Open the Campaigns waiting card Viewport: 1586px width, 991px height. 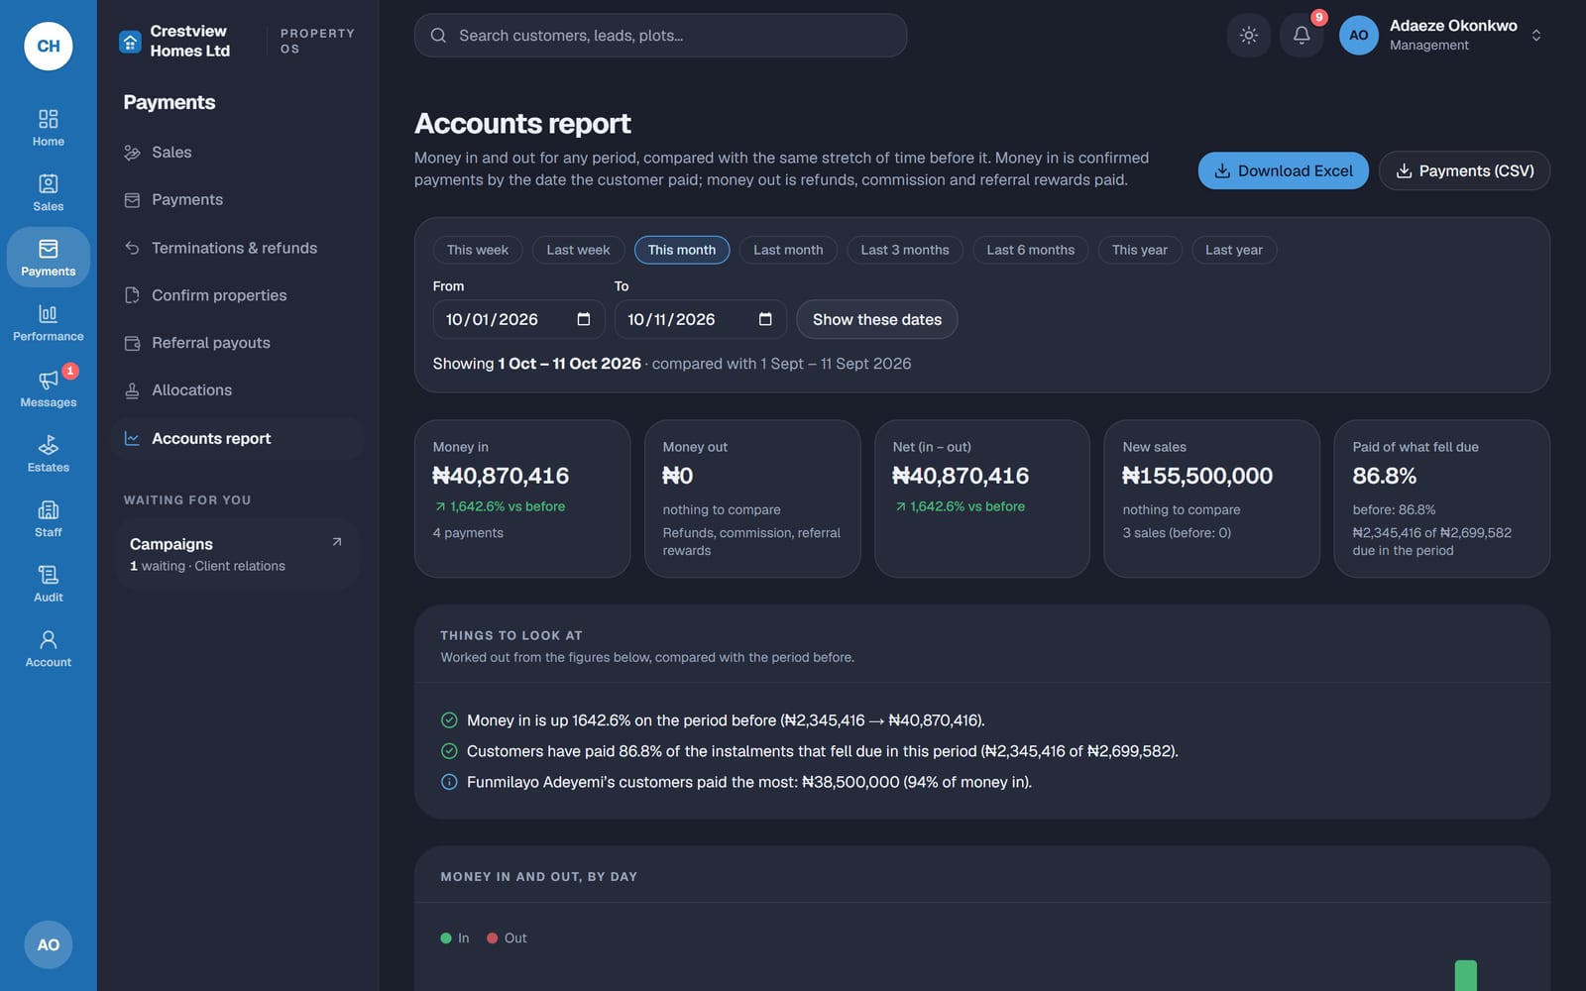click(x=236, y=554)
